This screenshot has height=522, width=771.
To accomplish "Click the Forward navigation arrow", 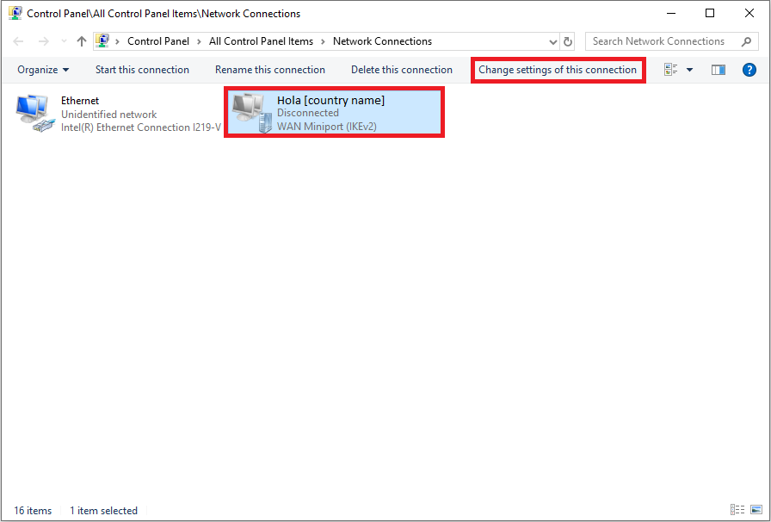I will pyautogui.click(x=43, y=41).
